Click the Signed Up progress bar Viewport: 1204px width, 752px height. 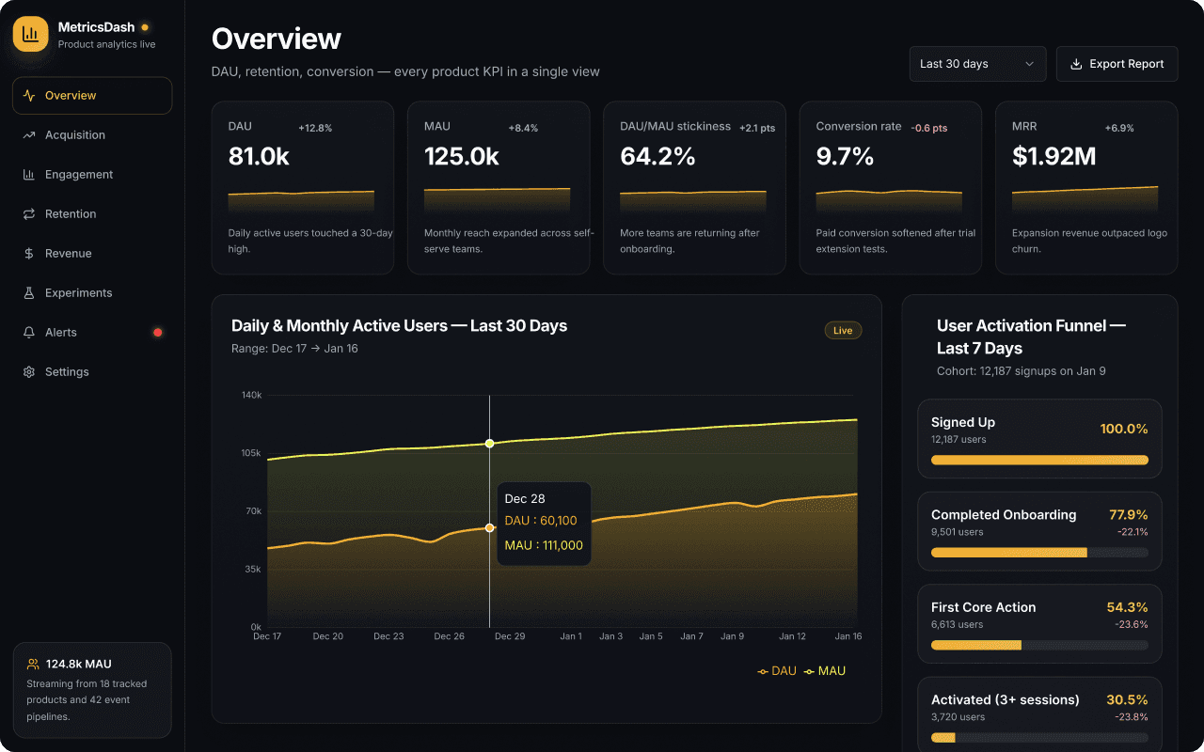(1039, 460)
